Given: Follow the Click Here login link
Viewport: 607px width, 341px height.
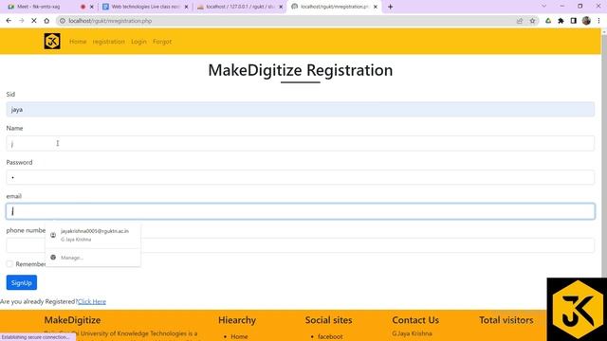Looking at the screenshot, I should coord(92,301).
